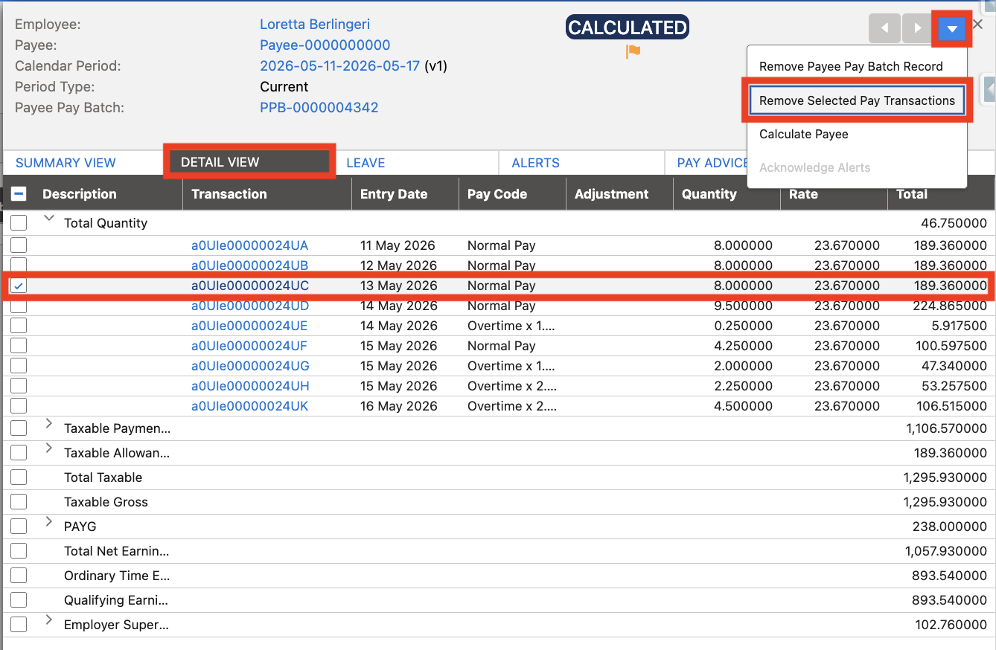Click the 102.760000 Employer Super total
This screenshot has height=650, width=996.
tap(951, 625)
